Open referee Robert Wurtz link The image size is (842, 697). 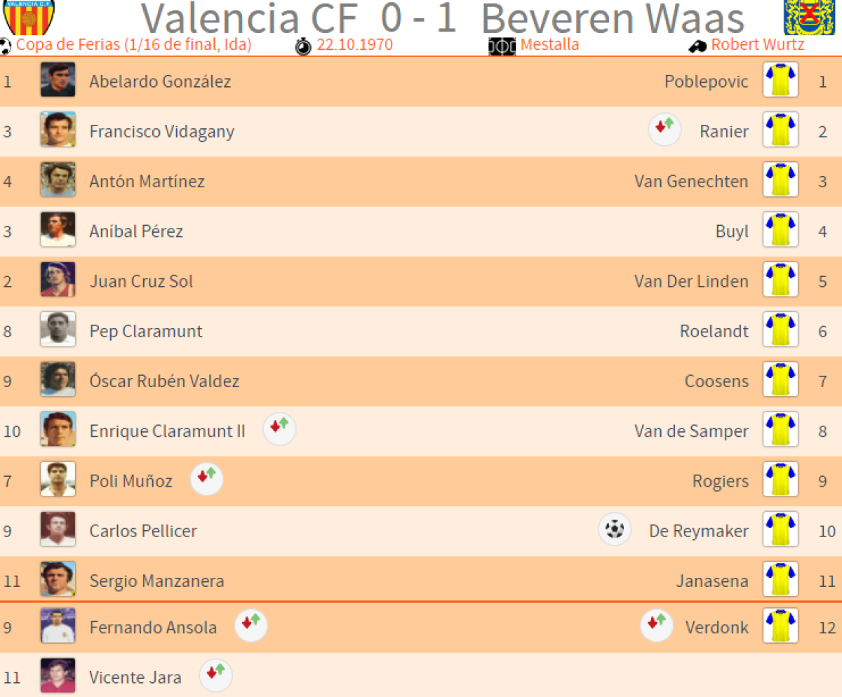[x=757, y=46]
